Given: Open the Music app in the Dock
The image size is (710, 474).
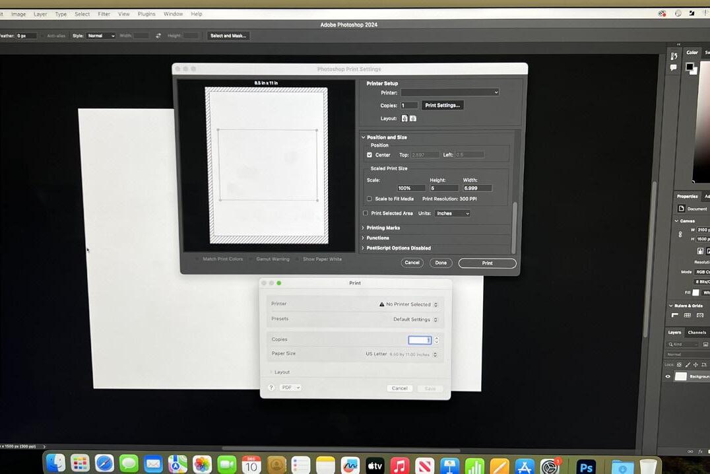Looking at the screenshot, I should coord(399,466).
